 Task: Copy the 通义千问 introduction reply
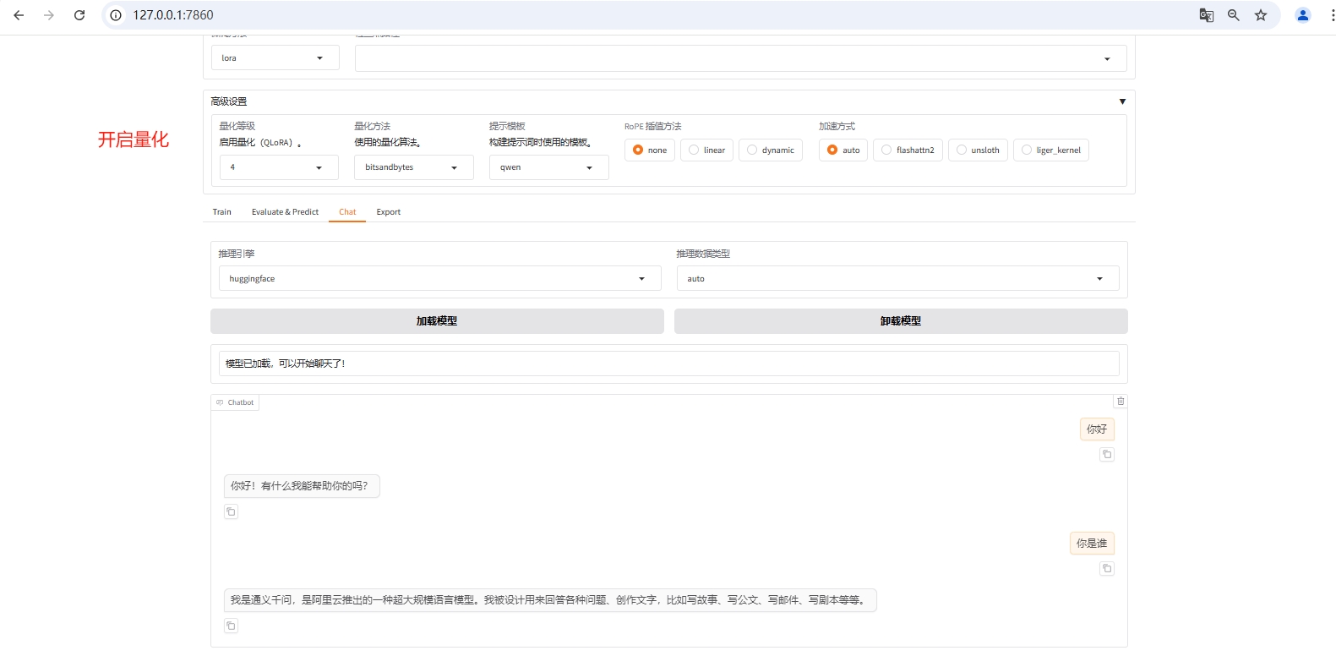[x=231, y=626]
